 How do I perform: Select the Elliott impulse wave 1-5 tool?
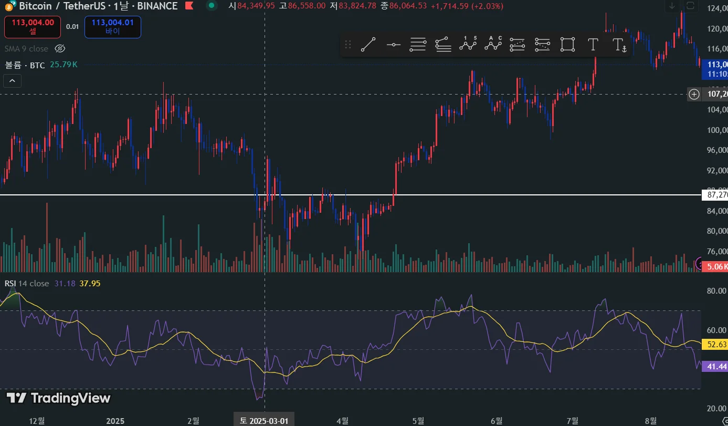(x=468, y=45)
